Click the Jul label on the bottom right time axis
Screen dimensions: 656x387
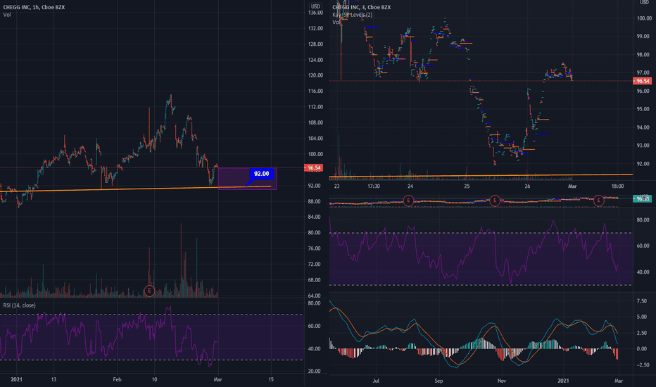coord(376,381)
